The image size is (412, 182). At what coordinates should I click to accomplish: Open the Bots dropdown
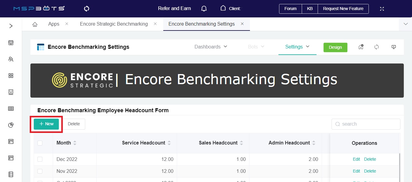coord(256,47)
